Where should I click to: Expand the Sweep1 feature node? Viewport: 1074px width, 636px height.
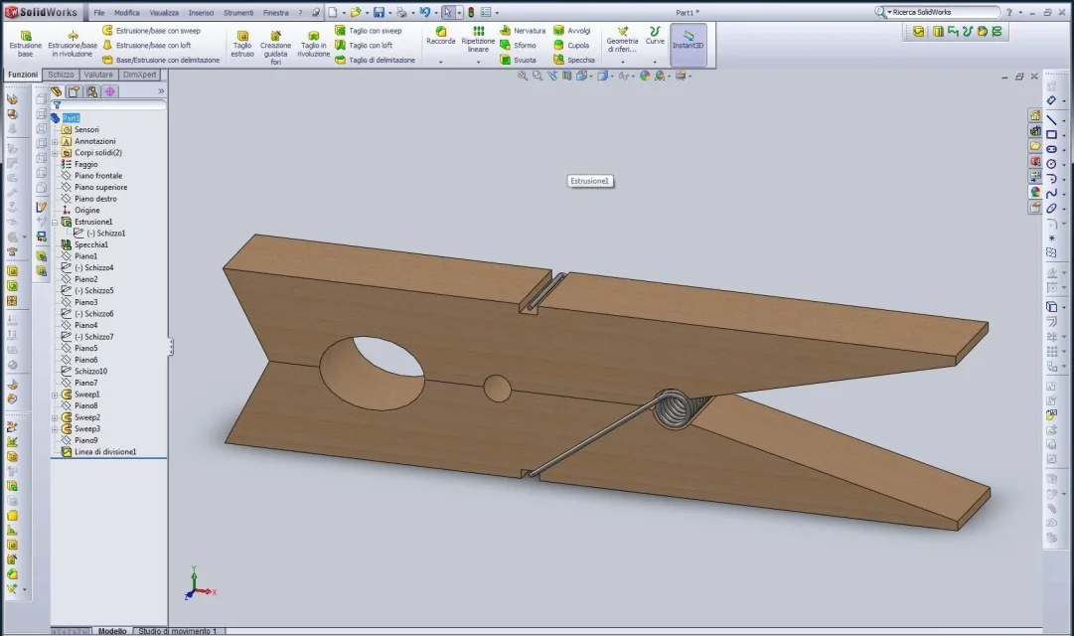coord(55,396)
